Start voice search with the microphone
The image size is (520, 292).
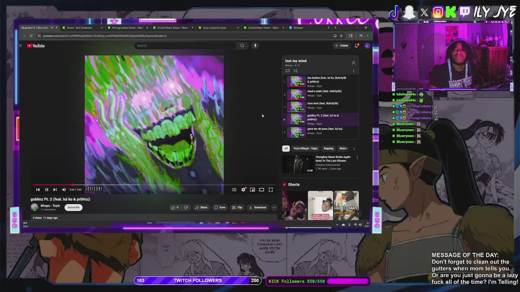point(255,45)
